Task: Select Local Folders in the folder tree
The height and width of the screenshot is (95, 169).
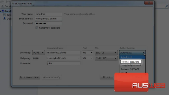Action: click(x=8, y=11)
